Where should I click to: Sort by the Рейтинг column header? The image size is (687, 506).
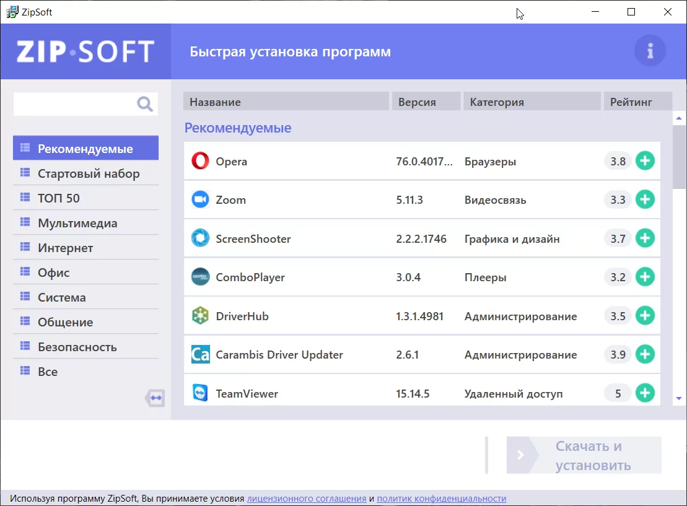pyautogui.click(x=638, y=102)
